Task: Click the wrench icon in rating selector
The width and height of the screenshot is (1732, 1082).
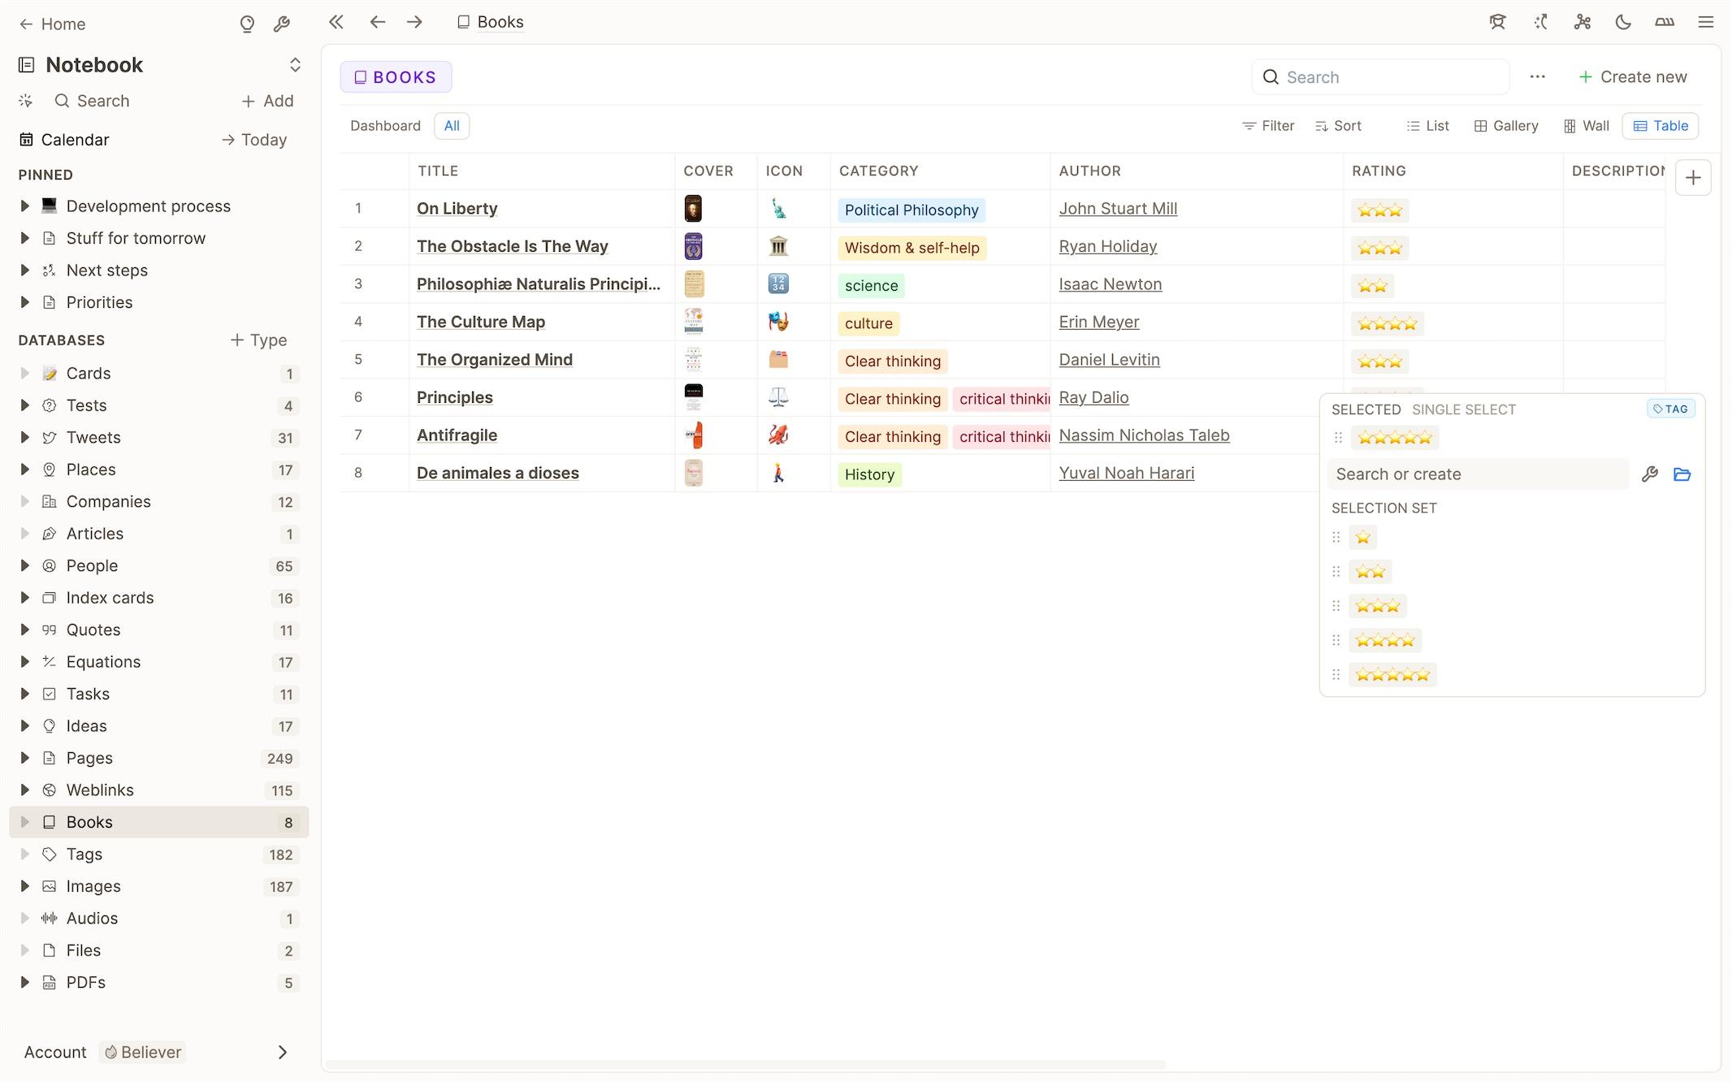Action: (x=1649, y=474)
